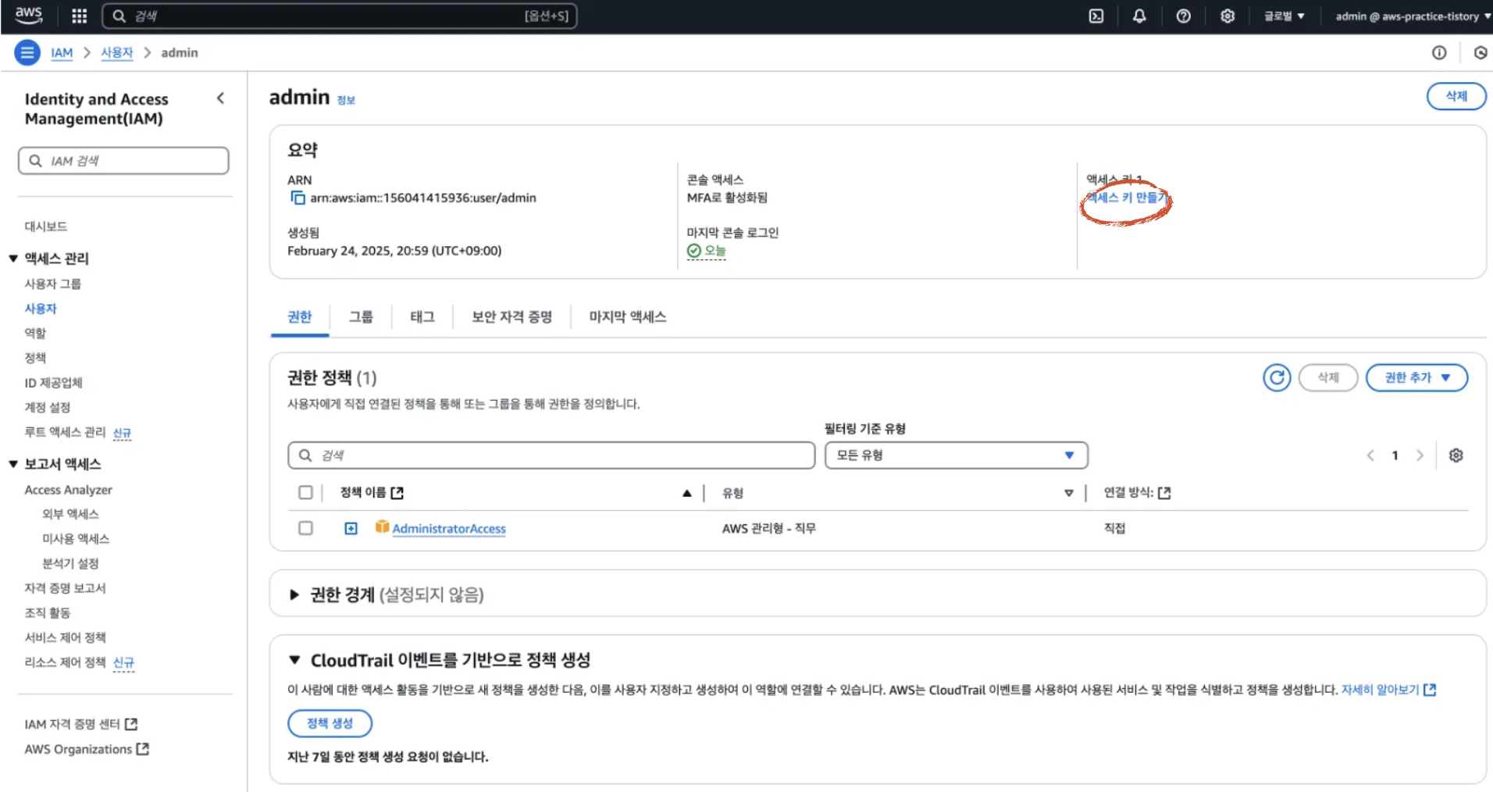Go to next page of policies

pyautogui.click(x=1420, y=455)
